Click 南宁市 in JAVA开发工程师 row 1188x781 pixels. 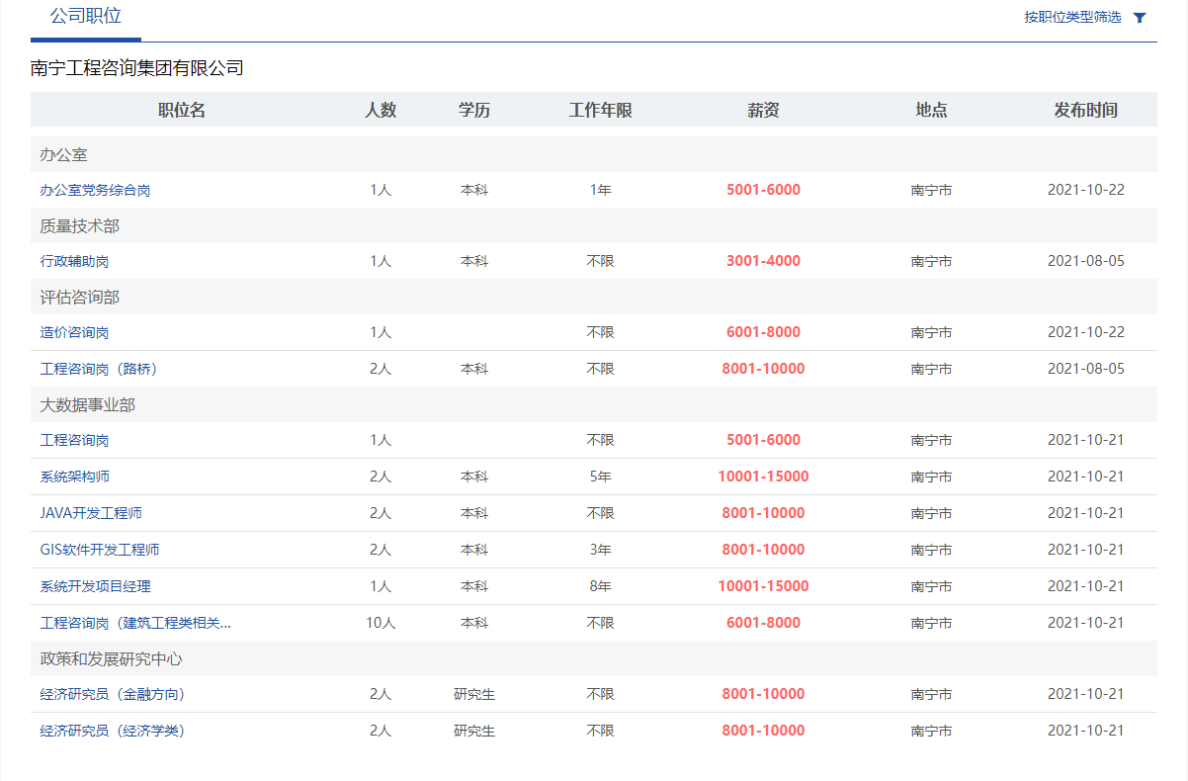pyautogui.click(x=932, y=513)
